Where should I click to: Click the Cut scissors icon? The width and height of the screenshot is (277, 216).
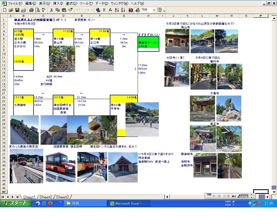coord(51,10)
